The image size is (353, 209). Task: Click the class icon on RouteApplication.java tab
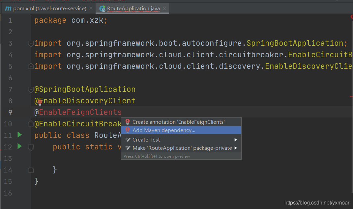(x=103, y=9)
